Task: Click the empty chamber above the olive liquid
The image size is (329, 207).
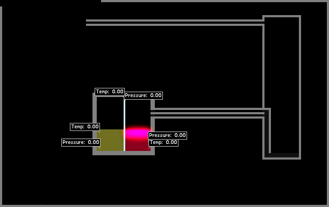Action: pos(110,113)
